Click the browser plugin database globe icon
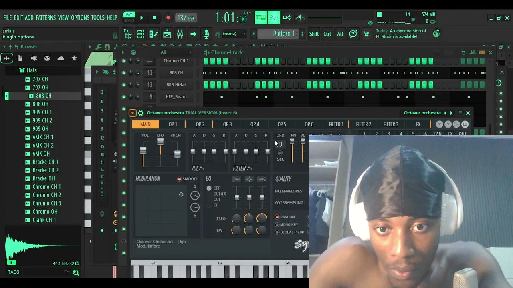 coord(47,58)
